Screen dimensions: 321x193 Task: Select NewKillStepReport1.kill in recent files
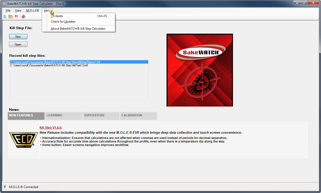(x=55, y=62)
